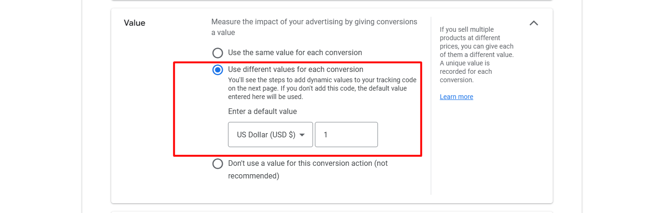Click the 'Use different values for each conversion' label
Viewport: 648px width, 213px height.
295,70
